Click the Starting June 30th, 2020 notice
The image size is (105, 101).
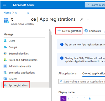click(81, 59)
